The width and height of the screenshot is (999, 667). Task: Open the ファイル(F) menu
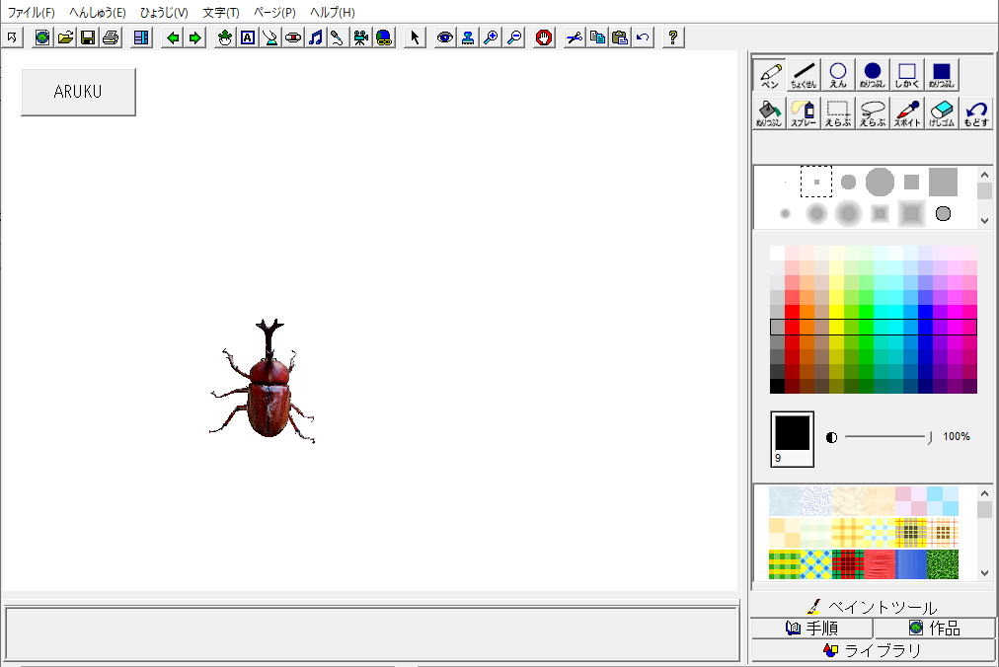pyautogui.click(x=31, y=13)
